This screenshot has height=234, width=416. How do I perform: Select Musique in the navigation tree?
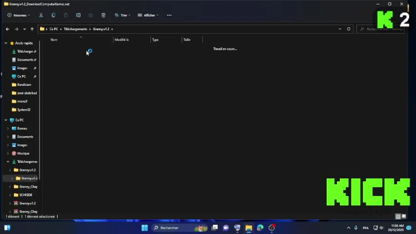(x=23, y=153)
